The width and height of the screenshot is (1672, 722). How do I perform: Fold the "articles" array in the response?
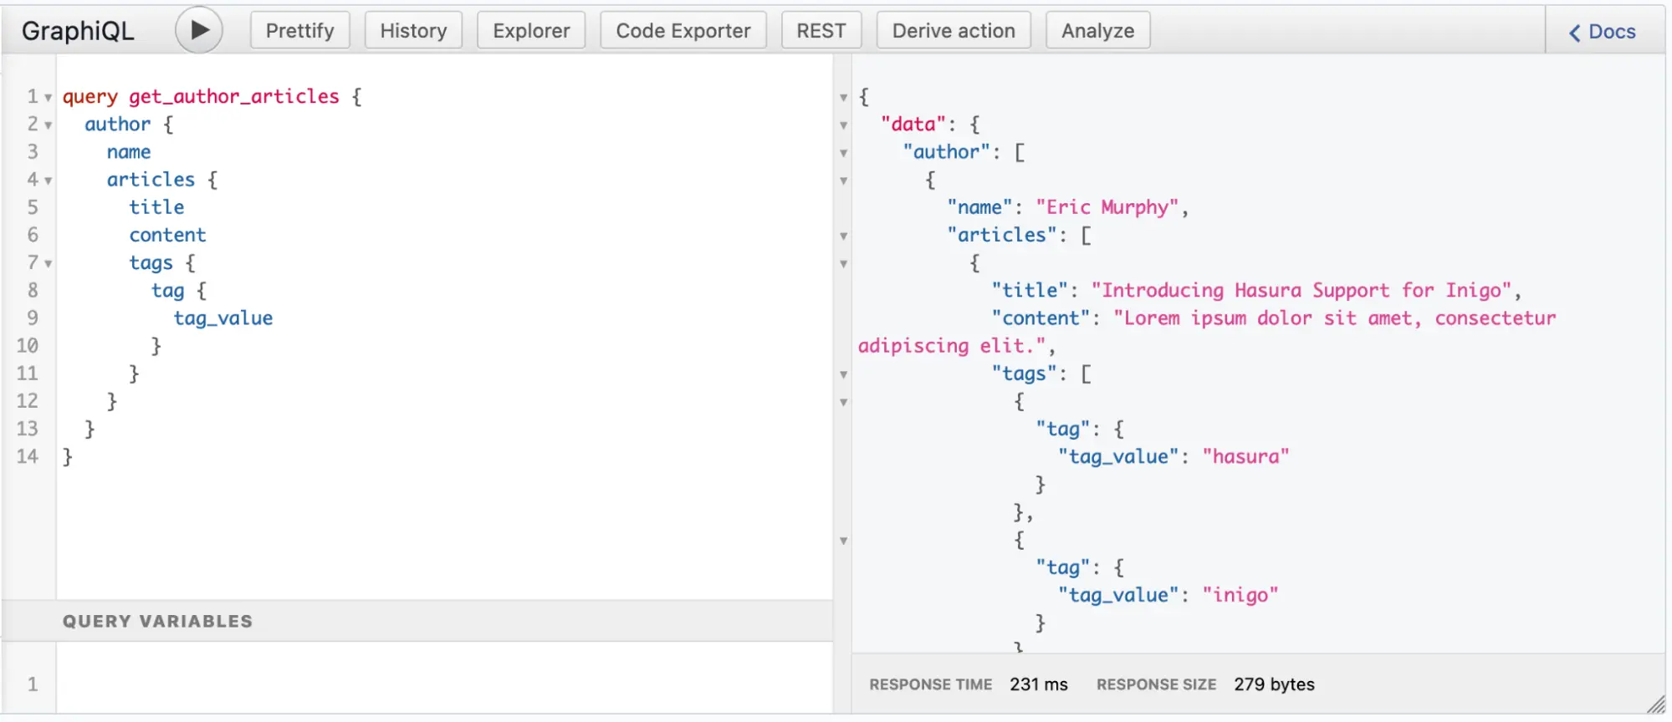844,236
